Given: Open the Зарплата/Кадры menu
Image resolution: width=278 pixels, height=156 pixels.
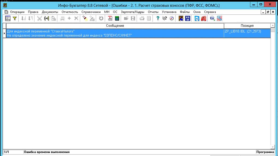Looking at the screenshot, I should click(133, 12).
